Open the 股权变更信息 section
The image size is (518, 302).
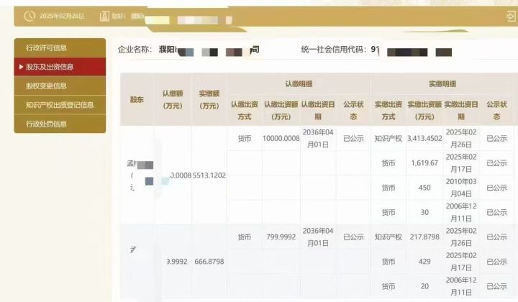pos(46,86)
